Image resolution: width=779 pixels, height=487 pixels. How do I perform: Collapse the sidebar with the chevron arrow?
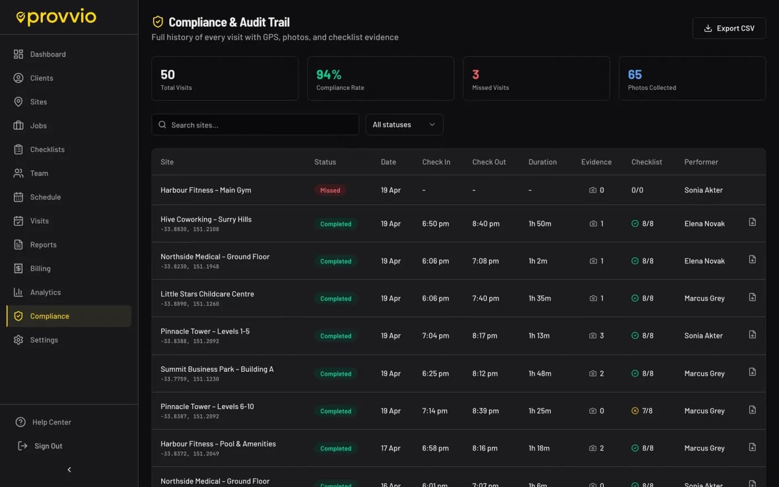pos(69,470)
